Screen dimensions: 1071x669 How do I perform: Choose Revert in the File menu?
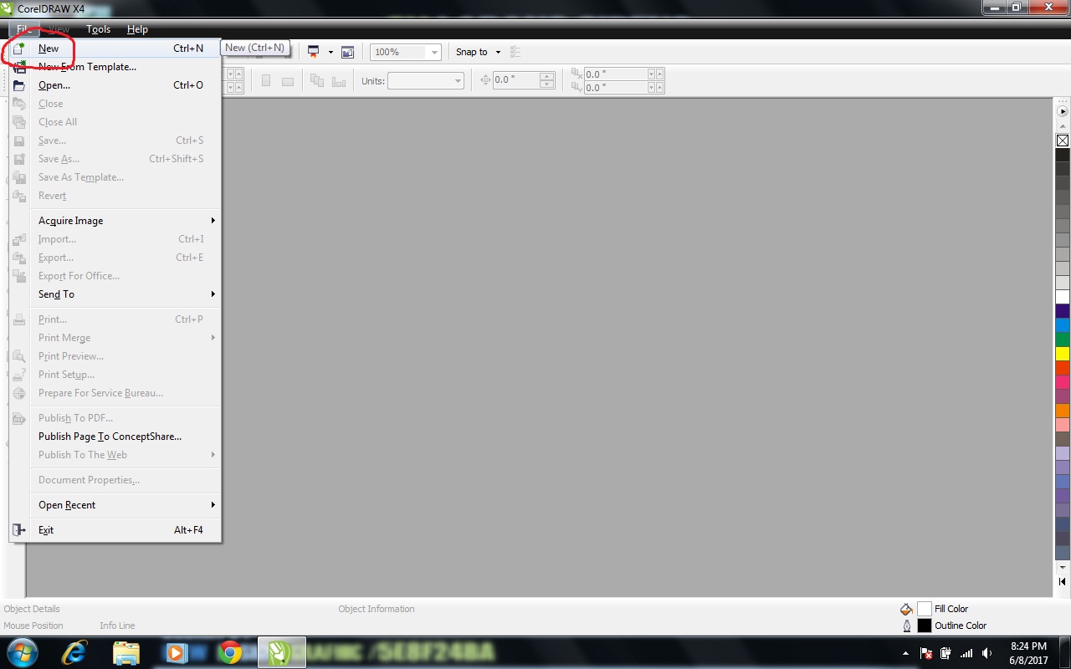115,196
